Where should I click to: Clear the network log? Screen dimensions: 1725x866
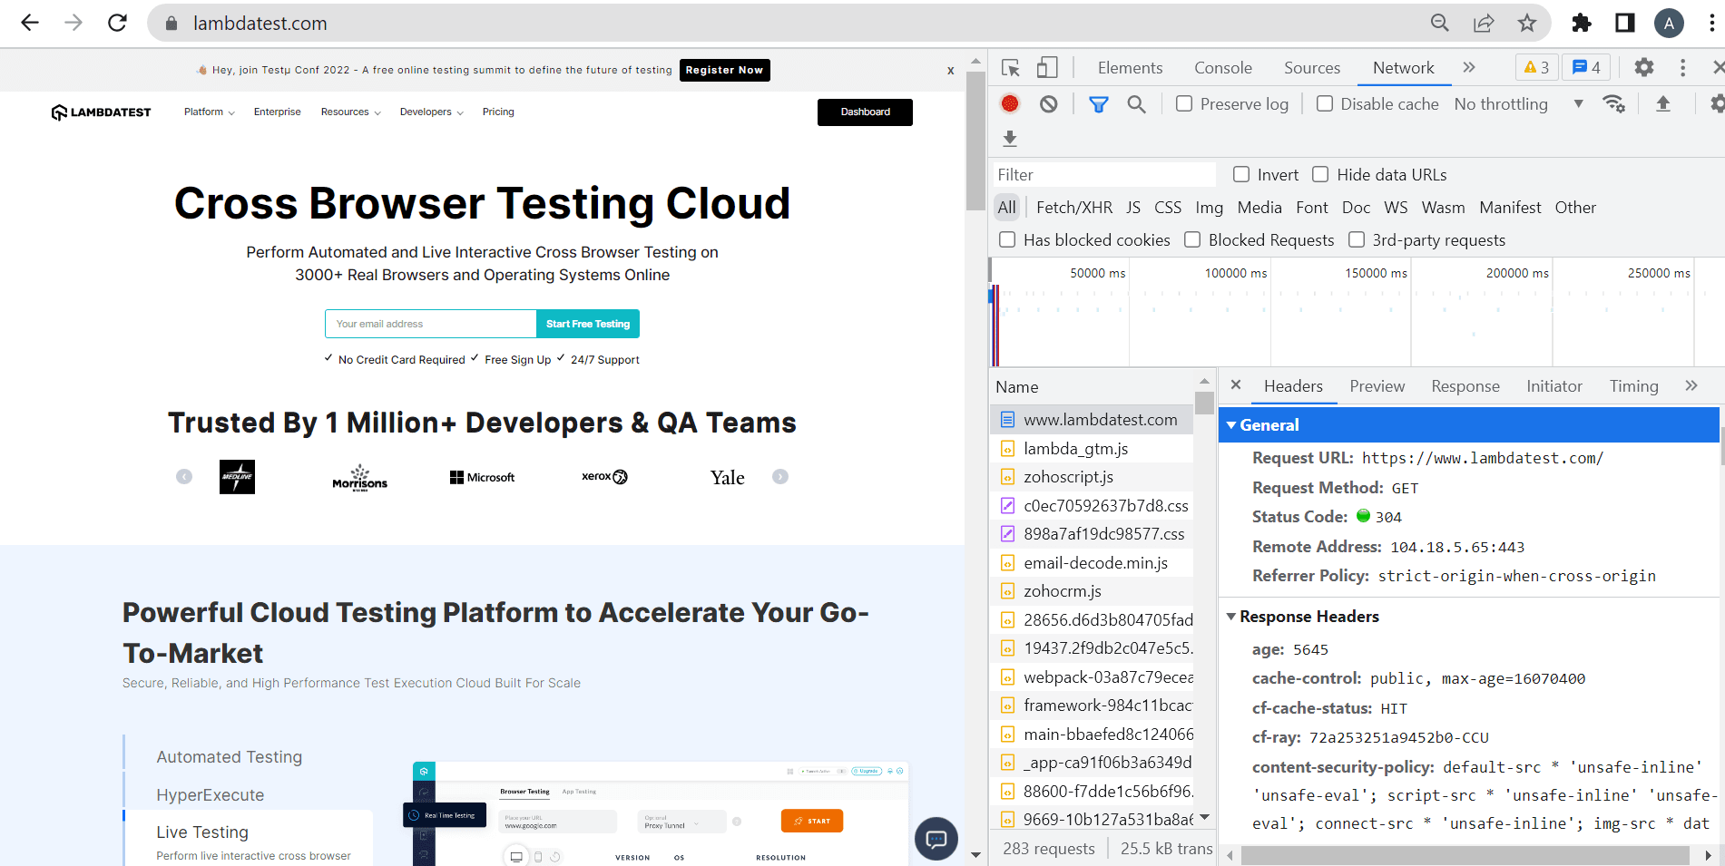point(1048,104)
